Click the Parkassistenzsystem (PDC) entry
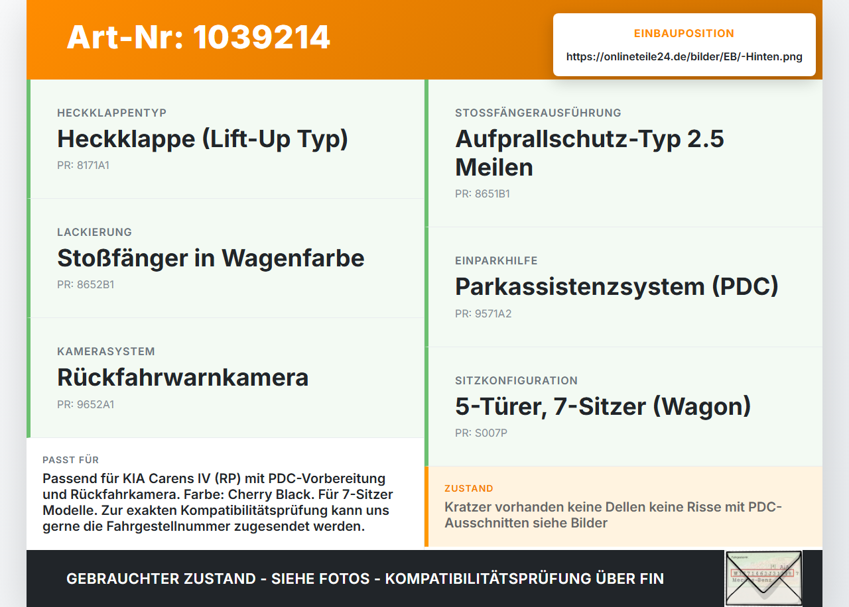The height and width of the screenshot is (607, 849). pos(623,287)
